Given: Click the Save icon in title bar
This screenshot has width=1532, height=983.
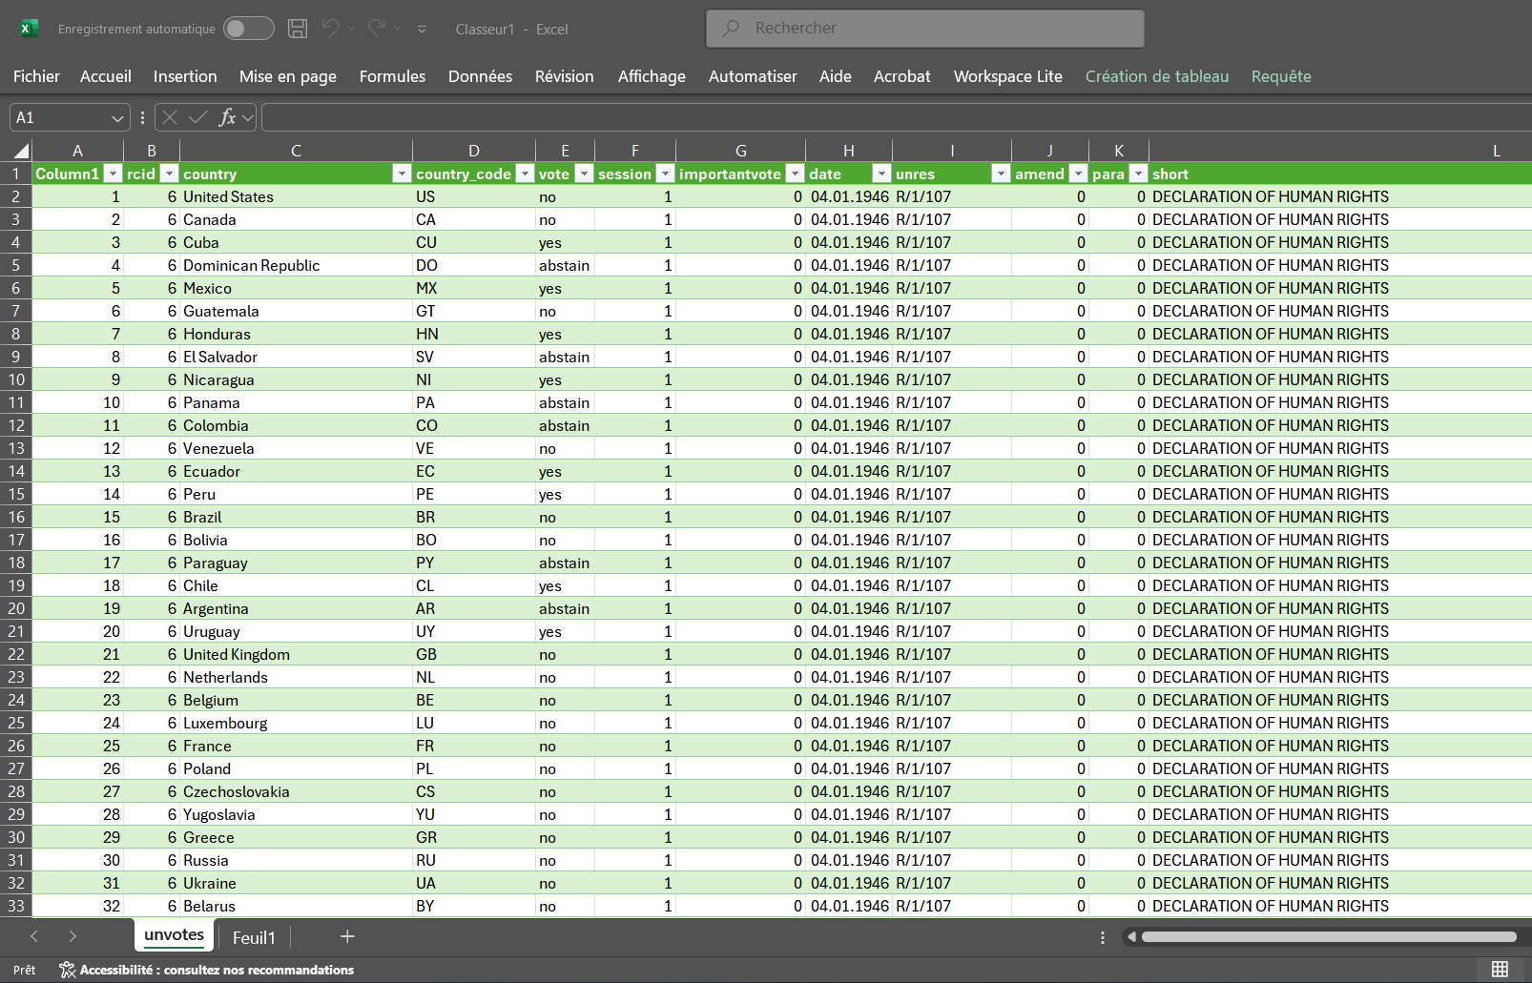Looking at the screenshot, I should pos(298,29).
